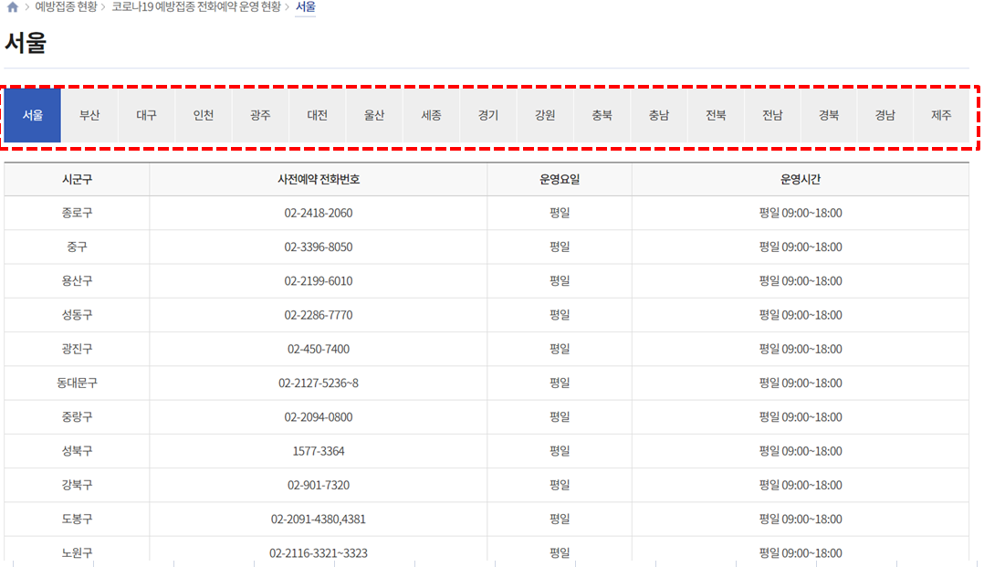Click 평일 in the 광진구 row
This screenshot has width=984, height=567.
[560, 349]
